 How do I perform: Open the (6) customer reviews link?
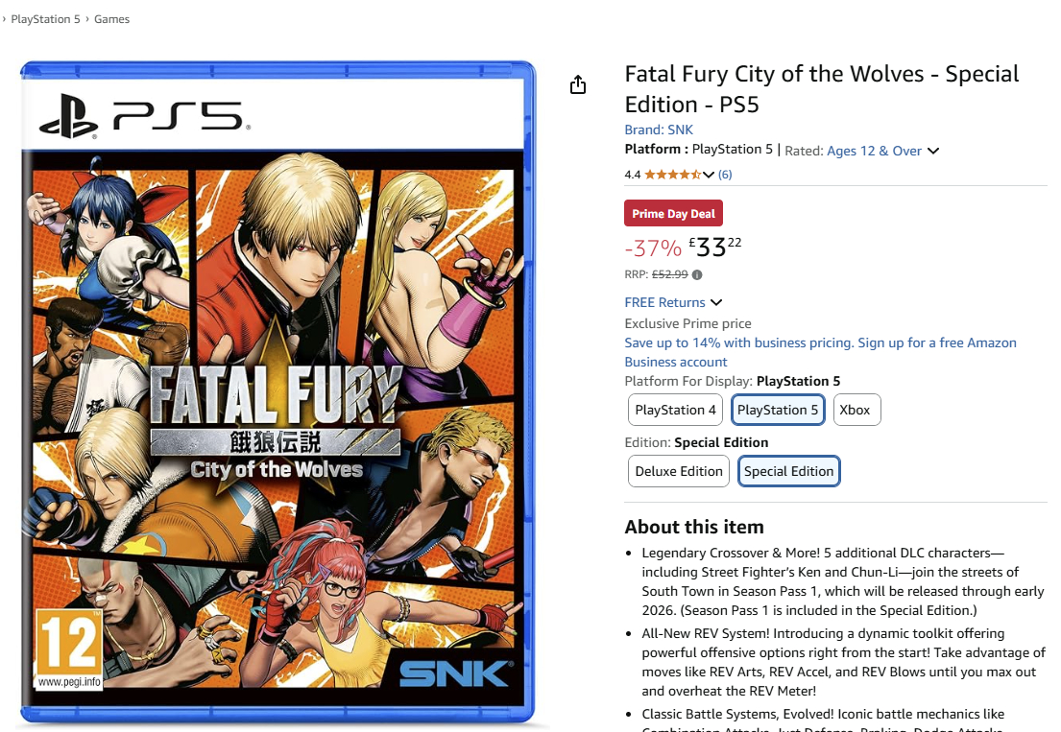[x=725, y=175]
